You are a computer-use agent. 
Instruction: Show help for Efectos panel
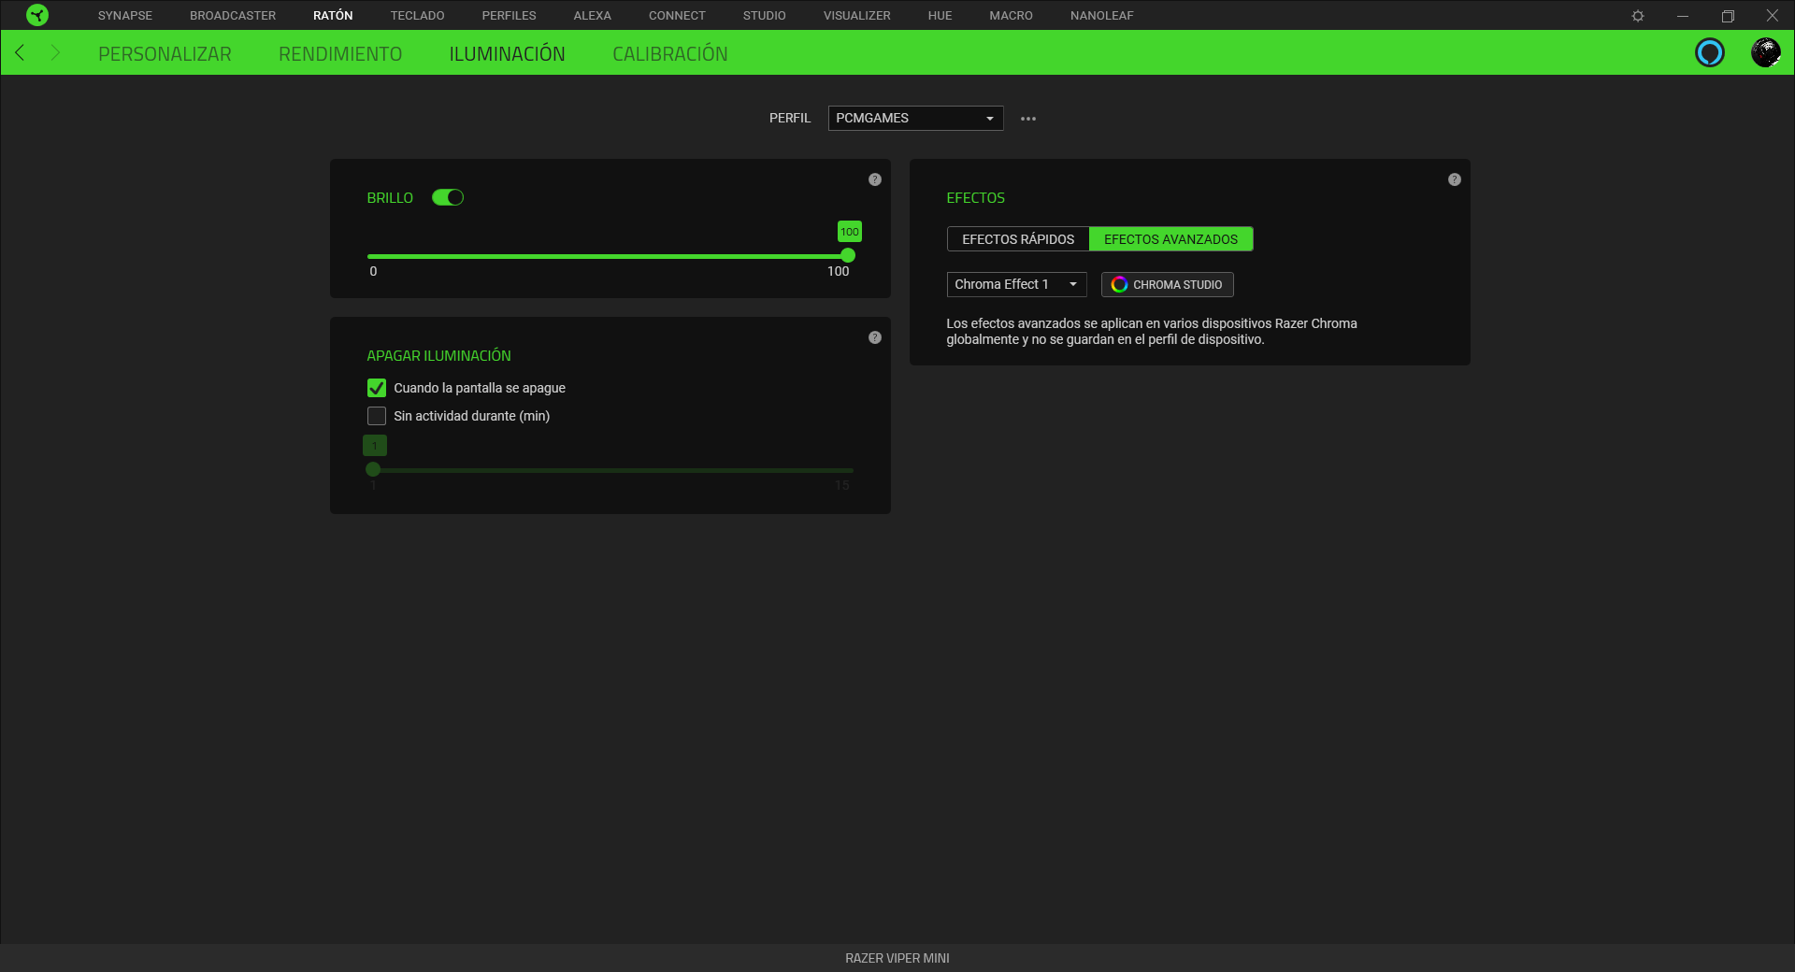point(1455,179)
